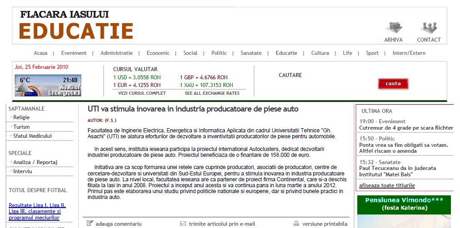460x228 pixels.
Task: Click trimite articolul prin e-mail
Action: click(x=222, y=224)
